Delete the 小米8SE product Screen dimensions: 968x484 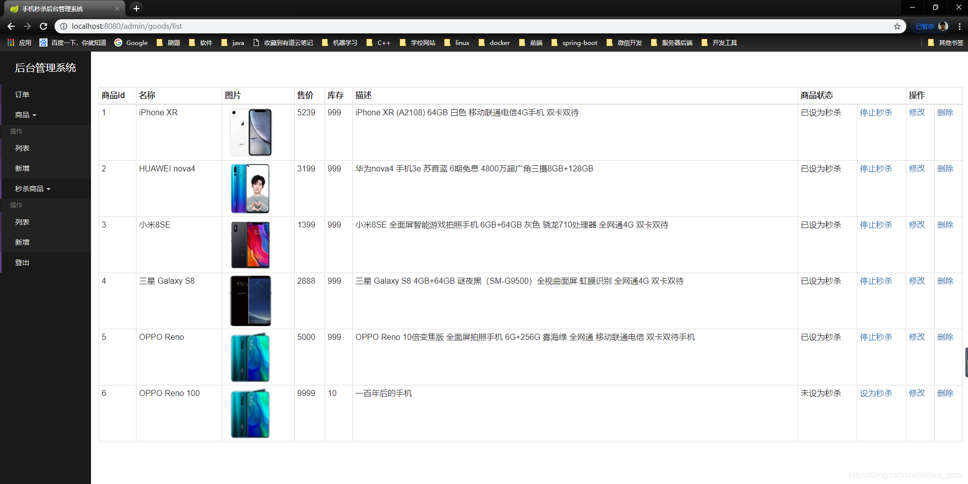(x=945, y=225)
